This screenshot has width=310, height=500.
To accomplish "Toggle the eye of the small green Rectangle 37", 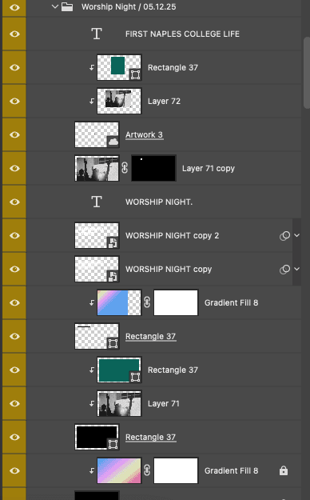I will tap(14, 68).
